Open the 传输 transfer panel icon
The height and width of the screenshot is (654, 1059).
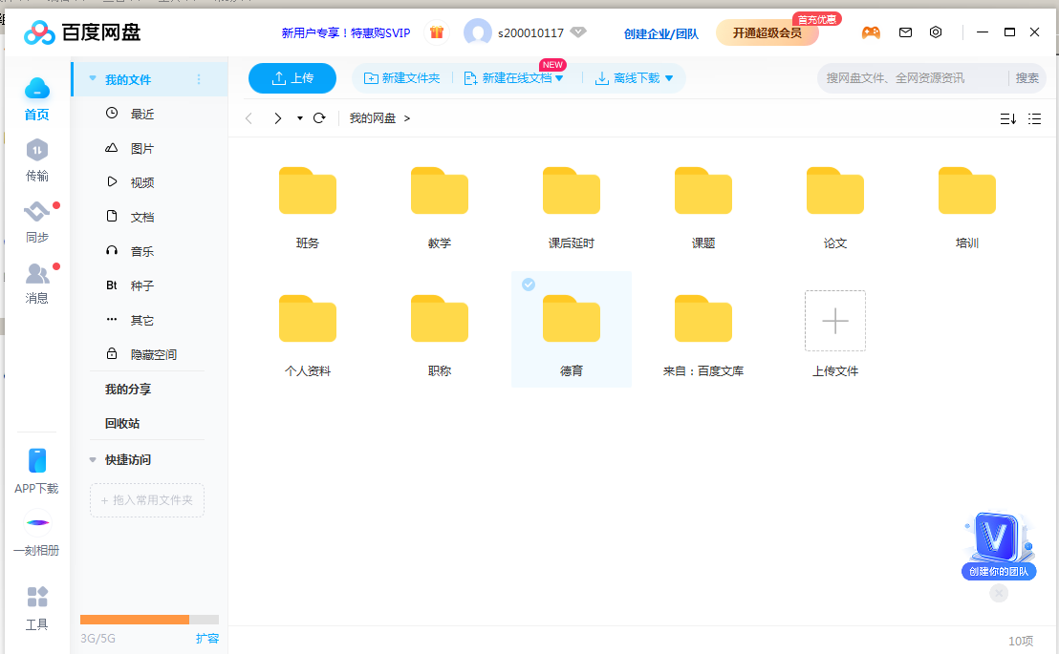[x=36, y=151]
